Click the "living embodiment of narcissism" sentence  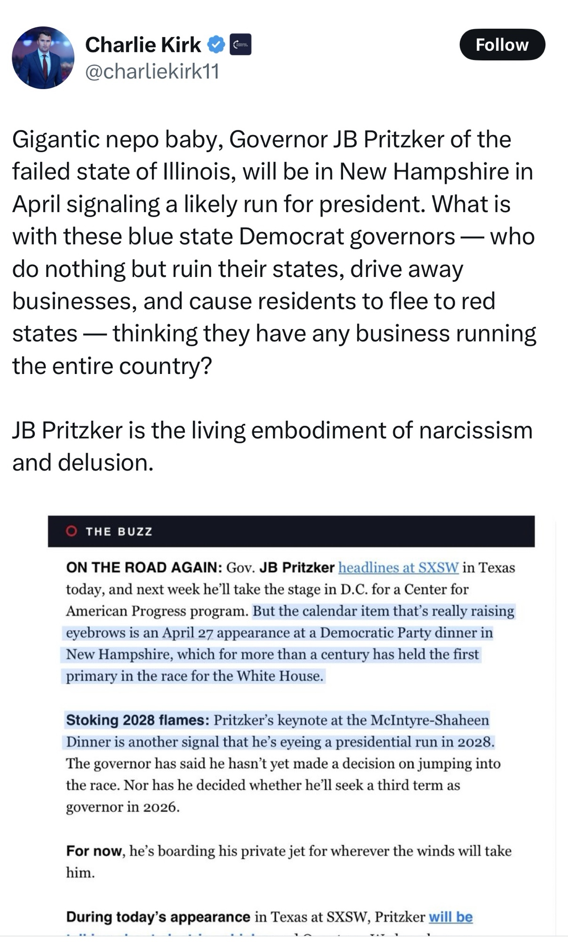(272, 446)
